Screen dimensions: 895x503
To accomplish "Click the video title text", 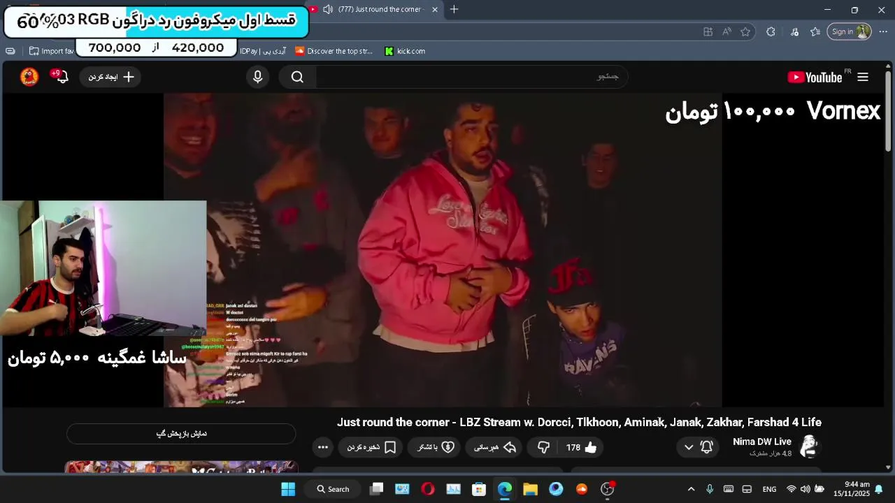I will click(x=579, y=422).
